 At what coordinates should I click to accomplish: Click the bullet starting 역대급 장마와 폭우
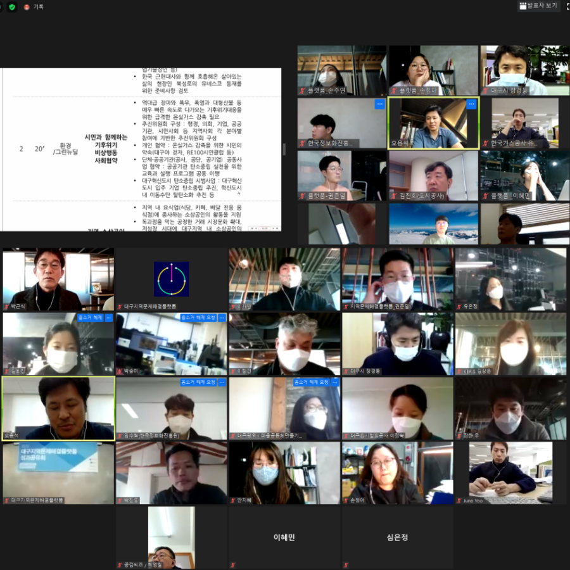click(x=191, y=110)
